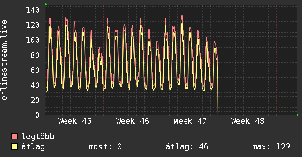Click the Week 45 axis label
Viewport: 302px width, 157px height.
point(75,121)
